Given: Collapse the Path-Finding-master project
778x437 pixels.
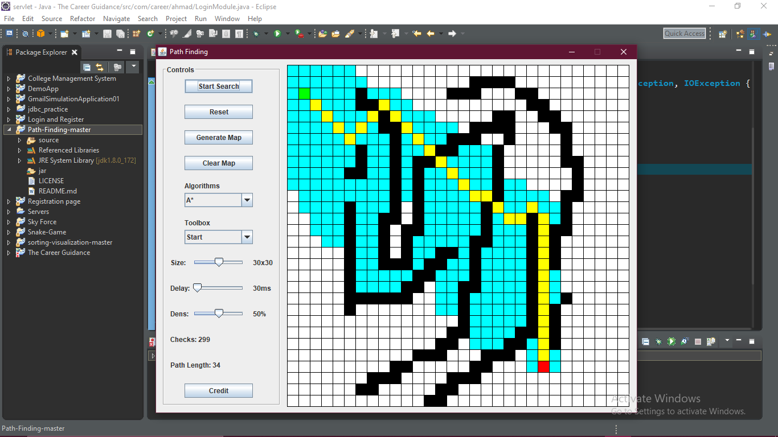Looking at the screenshot, I should (x=9, y=130).
